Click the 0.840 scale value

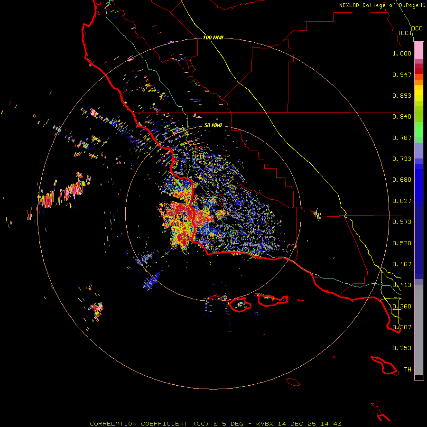click(x=402, y=117)
